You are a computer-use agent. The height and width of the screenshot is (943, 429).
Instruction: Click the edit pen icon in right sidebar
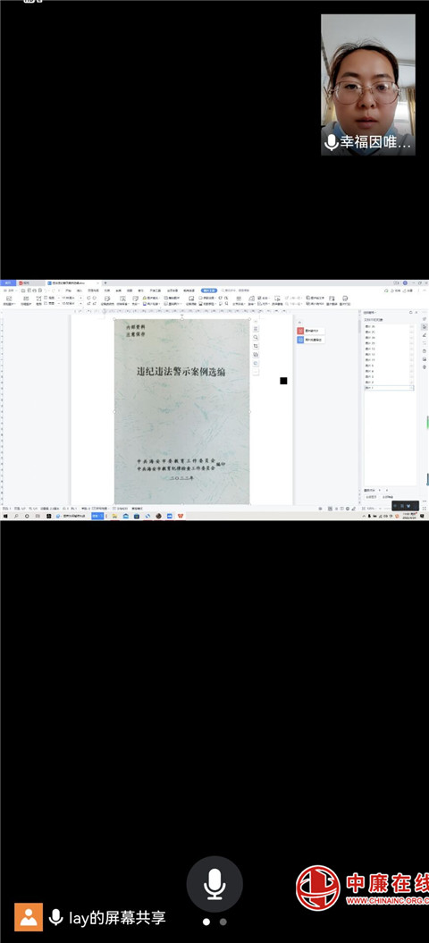point(425,335)
